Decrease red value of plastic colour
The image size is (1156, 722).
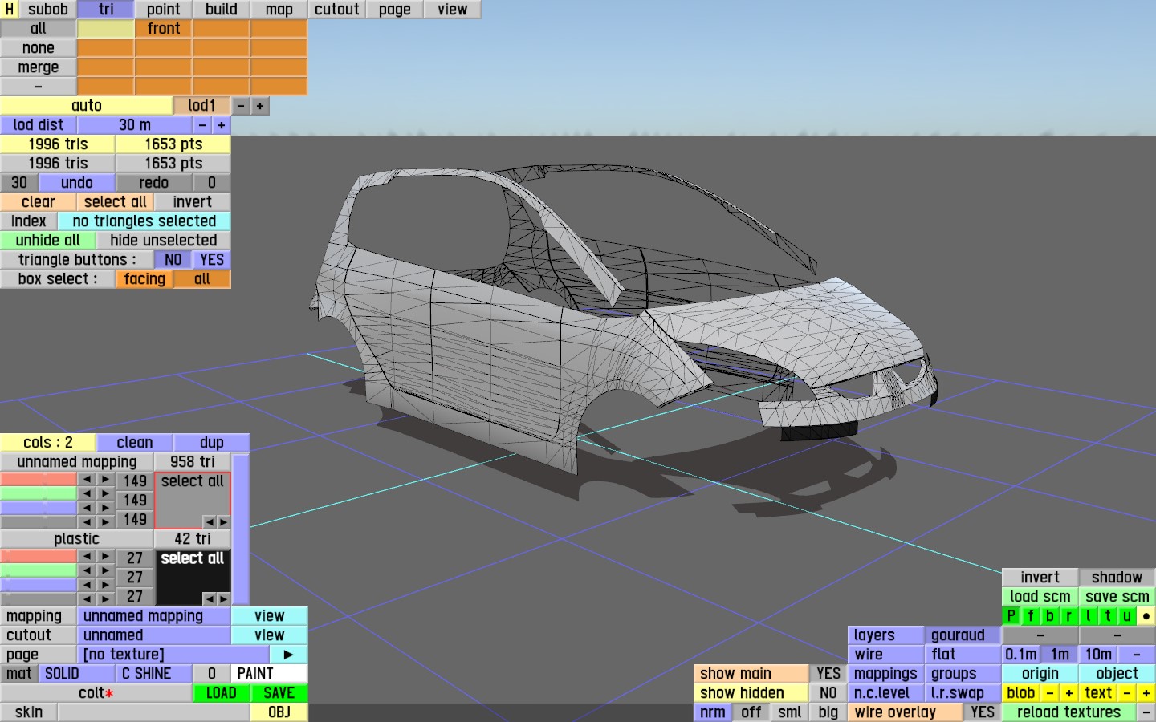pyautogui.click(x=87, y=556)
